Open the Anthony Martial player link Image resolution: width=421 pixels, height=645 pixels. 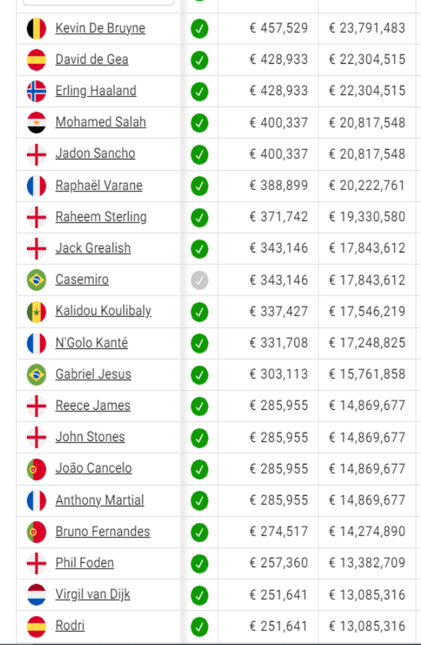[x=100, y=500]
